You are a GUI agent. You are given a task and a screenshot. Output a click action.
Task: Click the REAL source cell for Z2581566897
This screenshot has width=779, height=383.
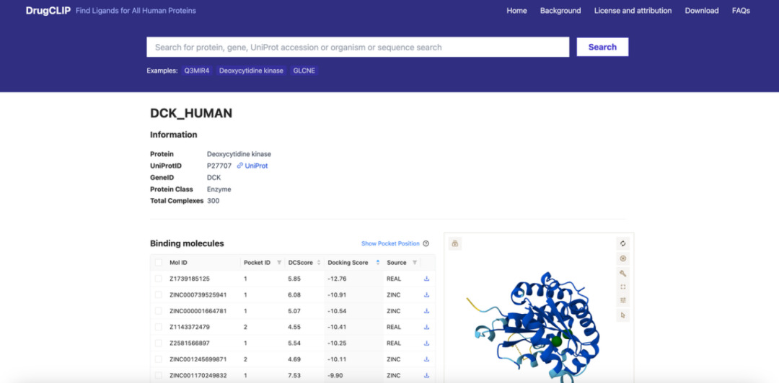pyautogui.click(x=394, y=343)
